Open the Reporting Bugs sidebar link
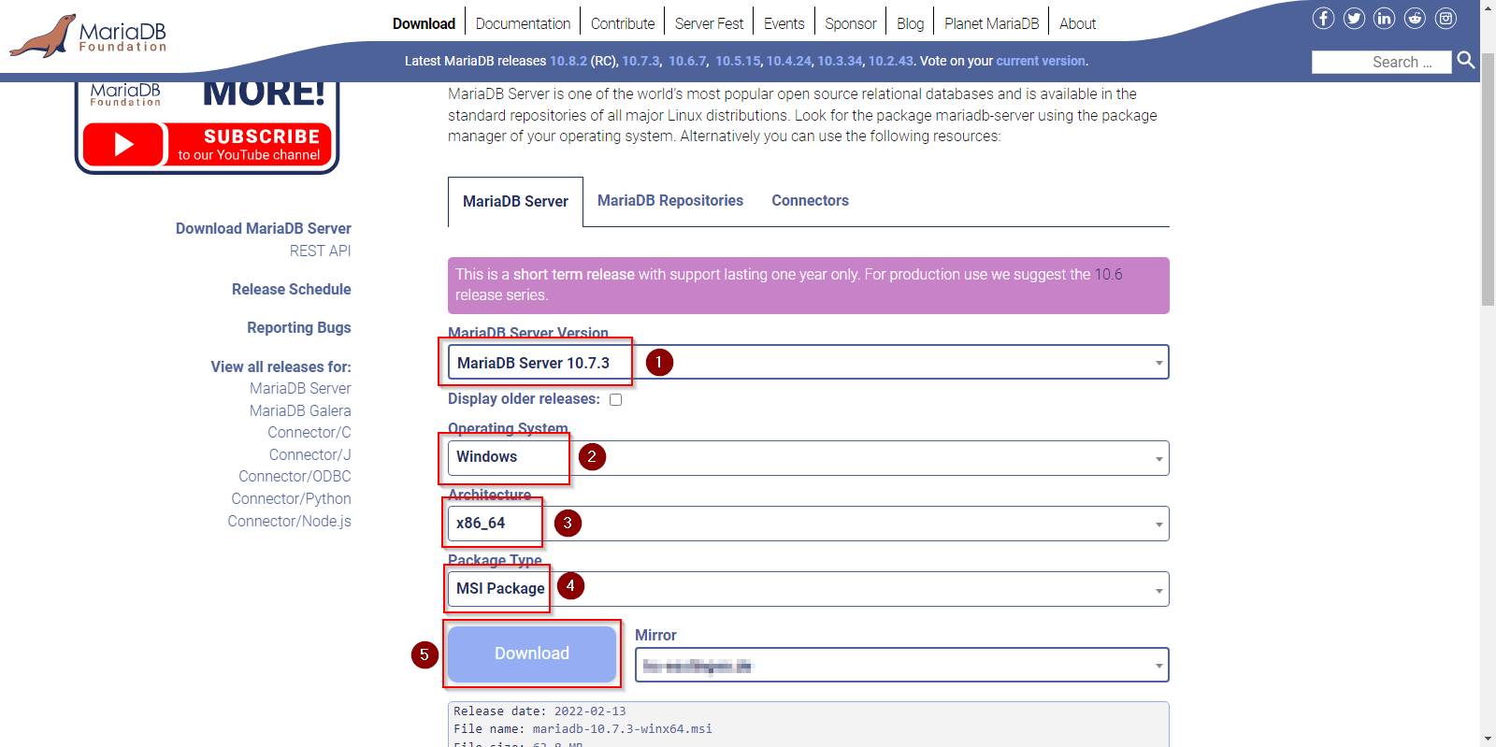Screen dimensions: 1496x747 [x=299, y=327]
